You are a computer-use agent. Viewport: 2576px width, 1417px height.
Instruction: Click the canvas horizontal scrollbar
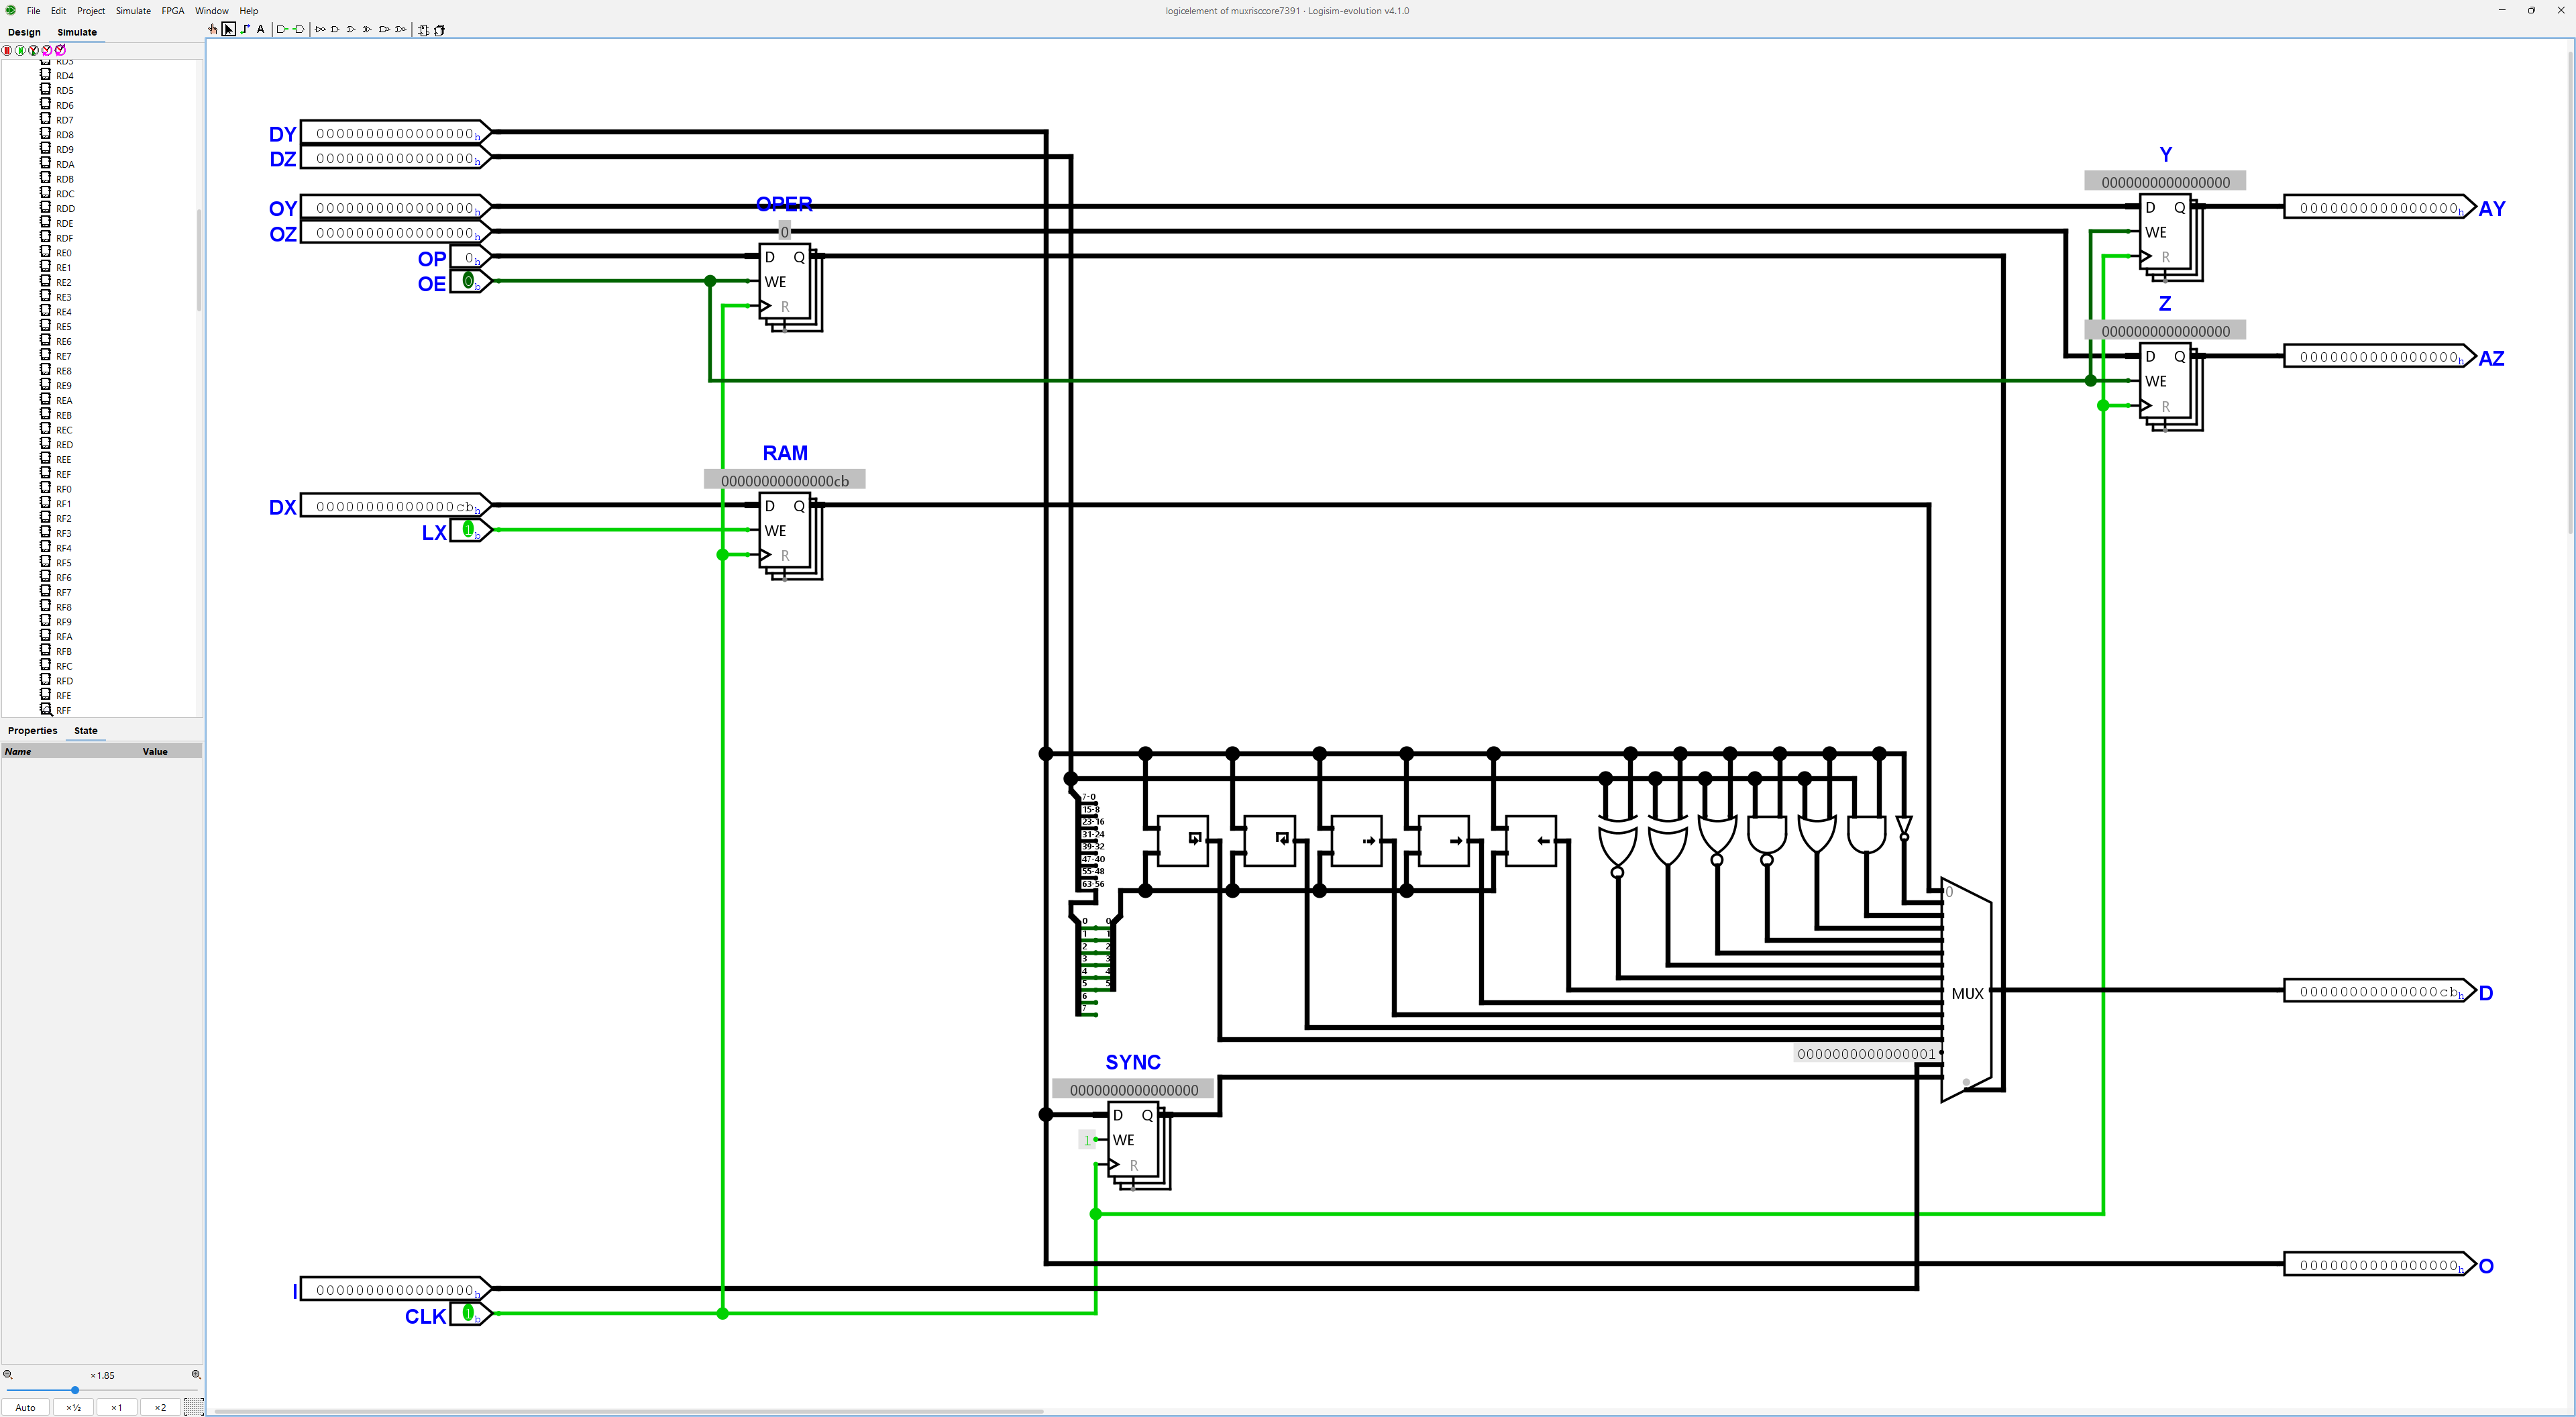click(628, 1411)
